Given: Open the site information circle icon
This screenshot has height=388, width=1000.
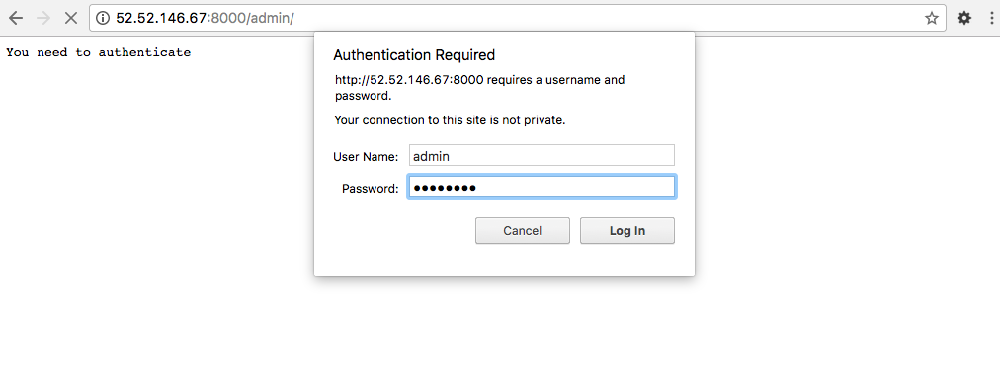Looking at the screenshot, I should [102, 18].
